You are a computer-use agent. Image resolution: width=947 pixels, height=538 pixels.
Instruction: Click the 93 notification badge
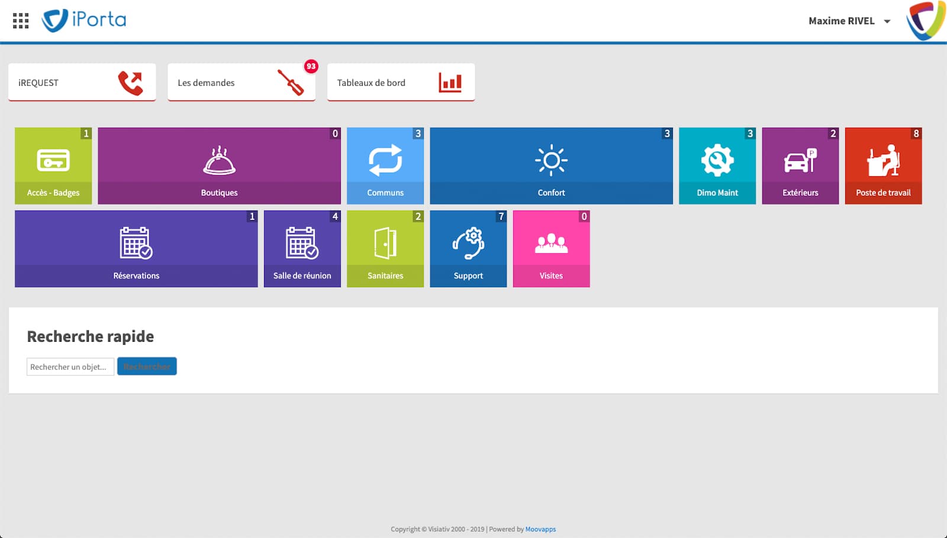pyautogui.click(x=311, y=66)
